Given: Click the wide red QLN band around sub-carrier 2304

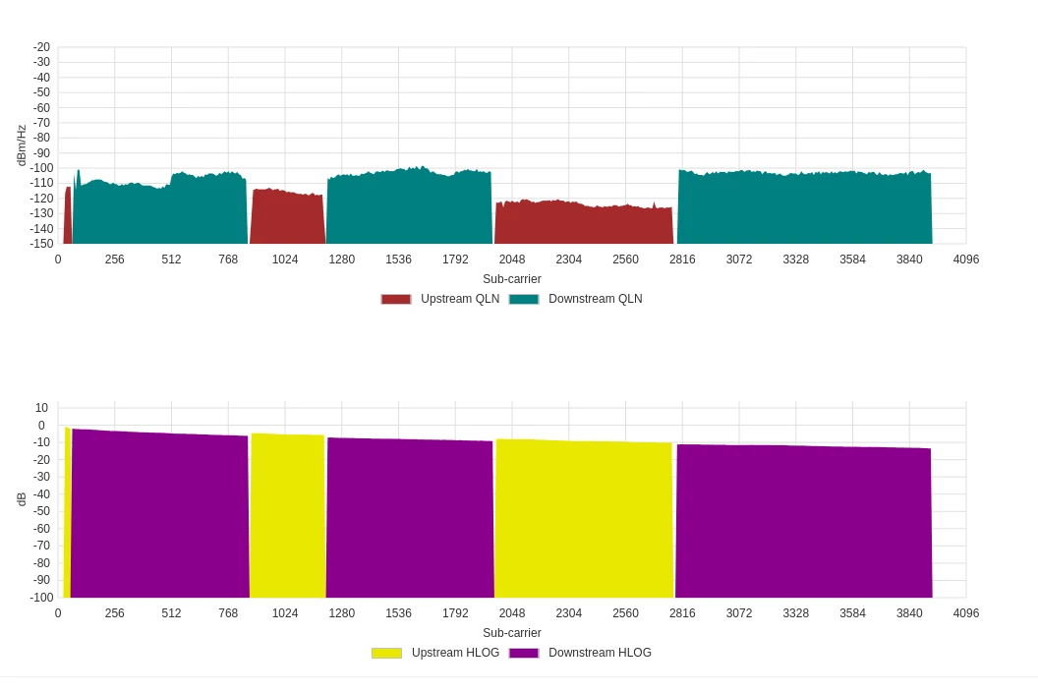Looking at the screenshot, I should click(x=584, y=222).
